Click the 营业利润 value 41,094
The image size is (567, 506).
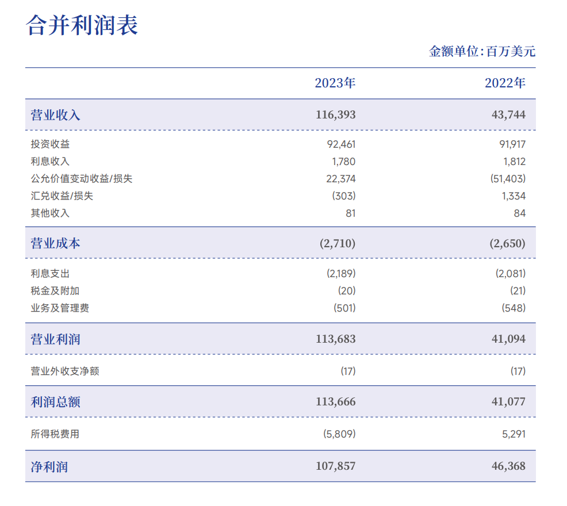tap(508, 339)
